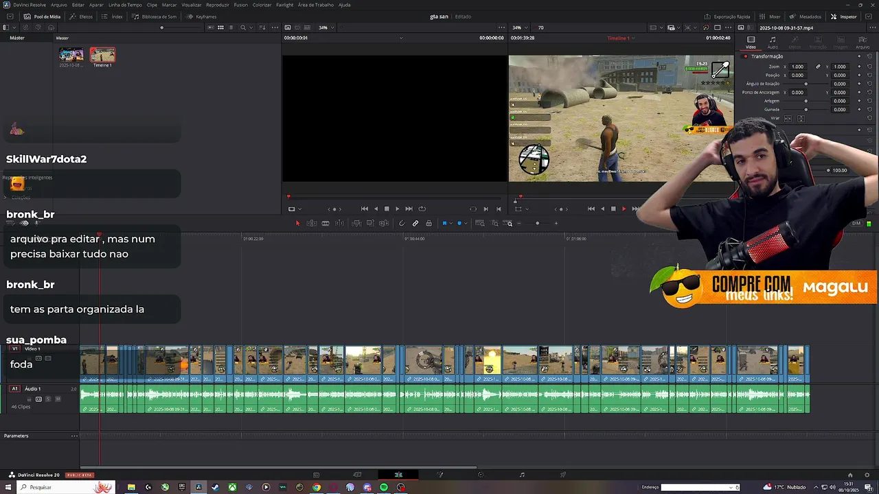The width and height of the screenshot is (879, 494).
Task: Click the Overwrite clip tool icon
Action: [370, 223]
